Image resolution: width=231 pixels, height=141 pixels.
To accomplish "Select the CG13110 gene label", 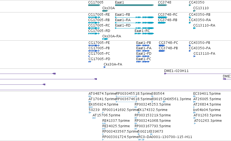I will pos(201,8).
